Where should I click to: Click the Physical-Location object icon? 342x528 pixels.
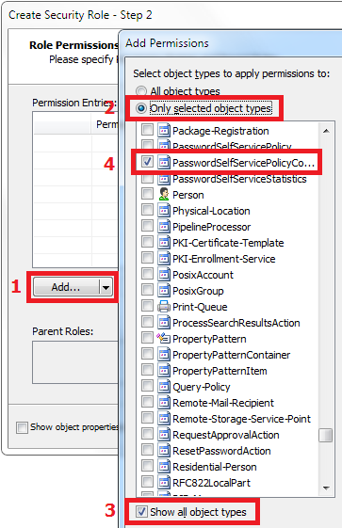[164, 211]
